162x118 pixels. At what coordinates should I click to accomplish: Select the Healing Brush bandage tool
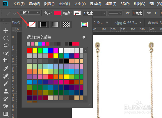pos(6,76)
